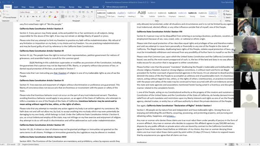Screen dimensions: 260x146
Task: Switch to Print Layout view icon
Action: (x=232, y=144)
